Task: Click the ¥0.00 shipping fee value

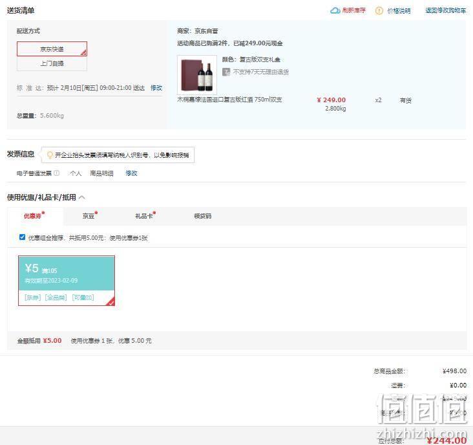Action: pyautogui.click(x=458, y=385)
